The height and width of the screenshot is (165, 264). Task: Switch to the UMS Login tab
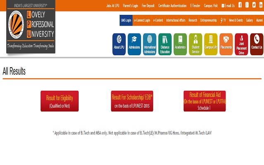[x=126, y=20]
